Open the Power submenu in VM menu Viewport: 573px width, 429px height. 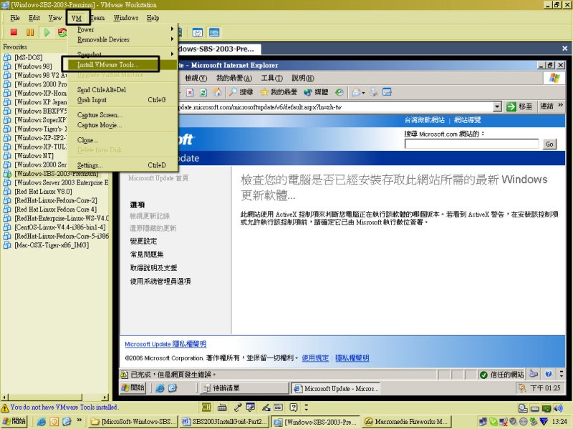tap(122, 29)
